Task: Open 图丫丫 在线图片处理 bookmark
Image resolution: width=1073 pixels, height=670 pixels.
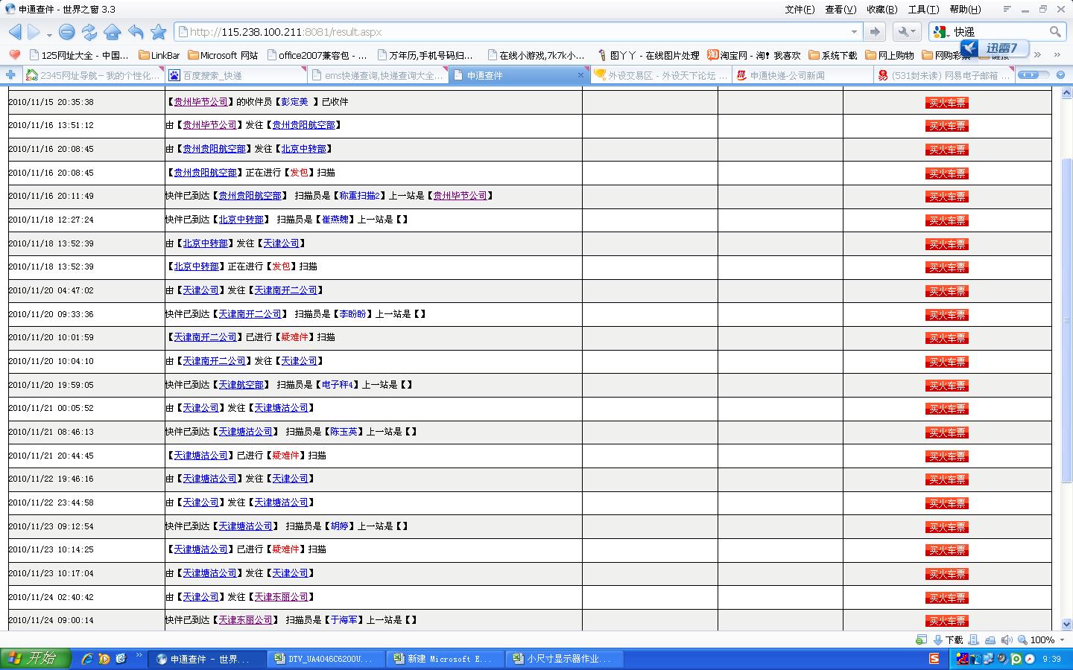Action: (x=648, y=55)
